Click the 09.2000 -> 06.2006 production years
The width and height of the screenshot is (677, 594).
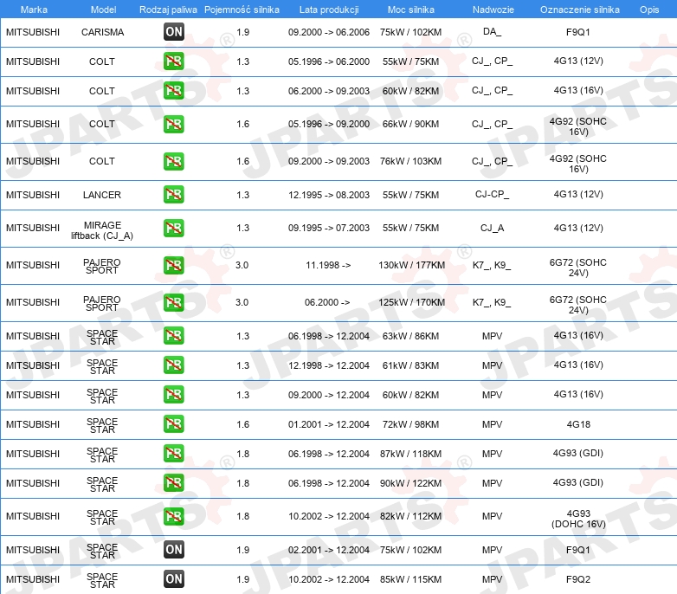pyautogui.click(x=329, y=32)
